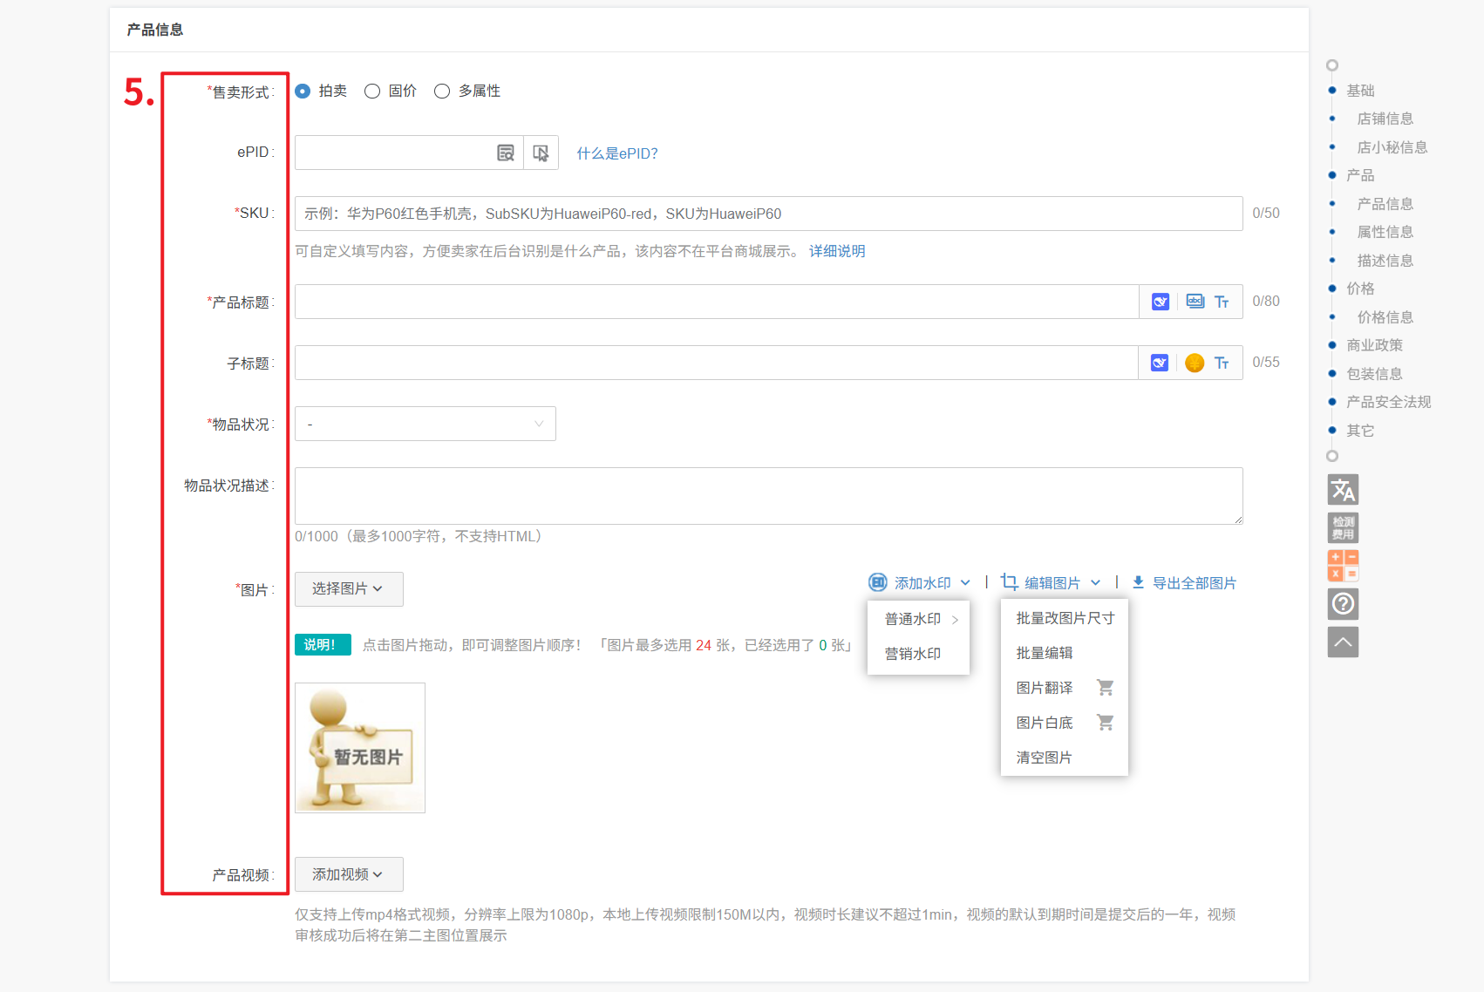
Task: Select the 固价 radio button
Action: click(x=372, y=92)
